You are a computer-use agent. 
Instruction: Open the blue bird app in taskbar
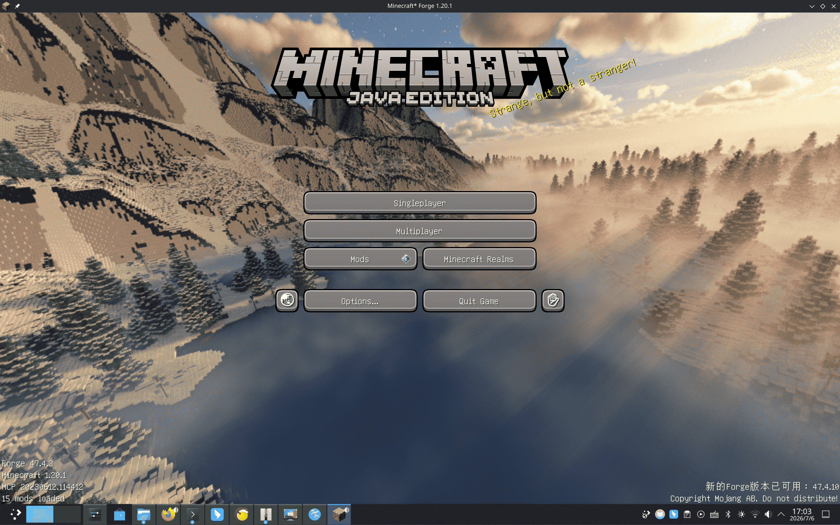[x=217, y=514]
